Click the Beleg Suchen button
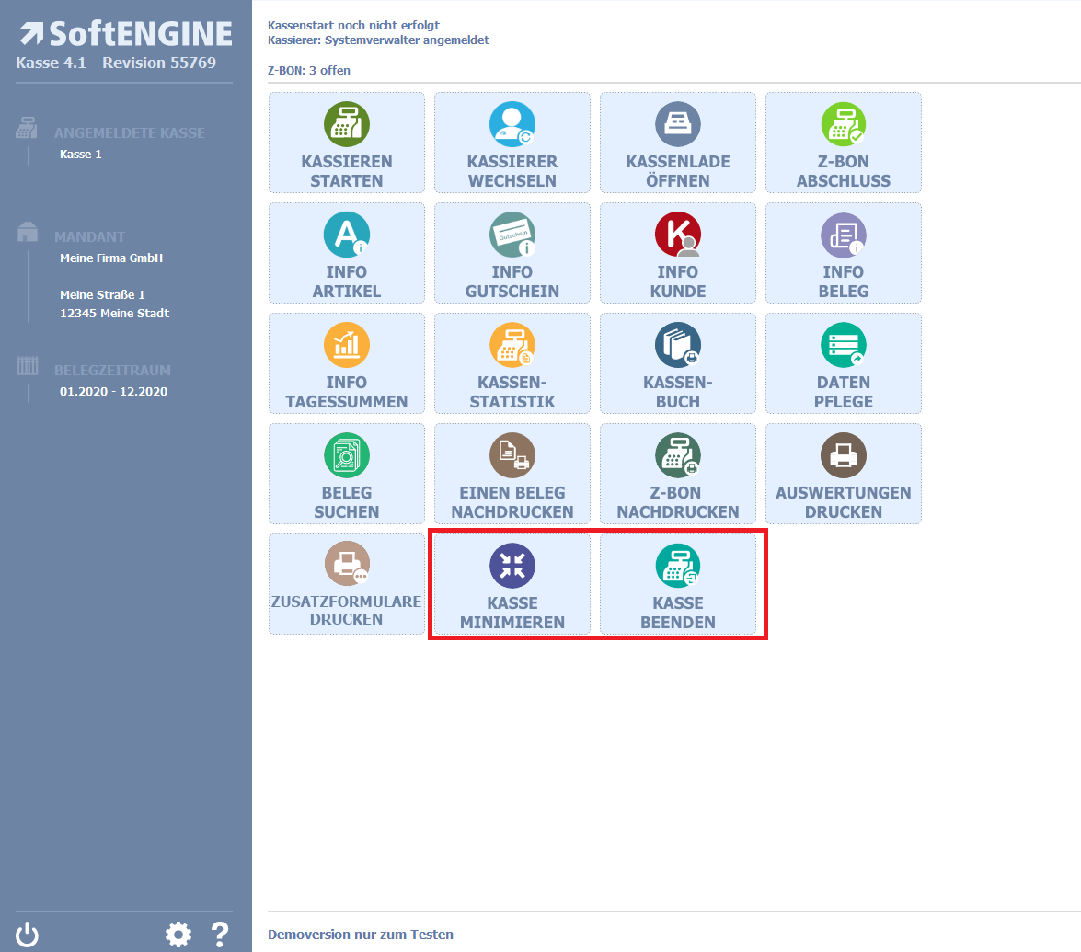The width and height of the screenshot is (1081, 952). pos(347,474)
